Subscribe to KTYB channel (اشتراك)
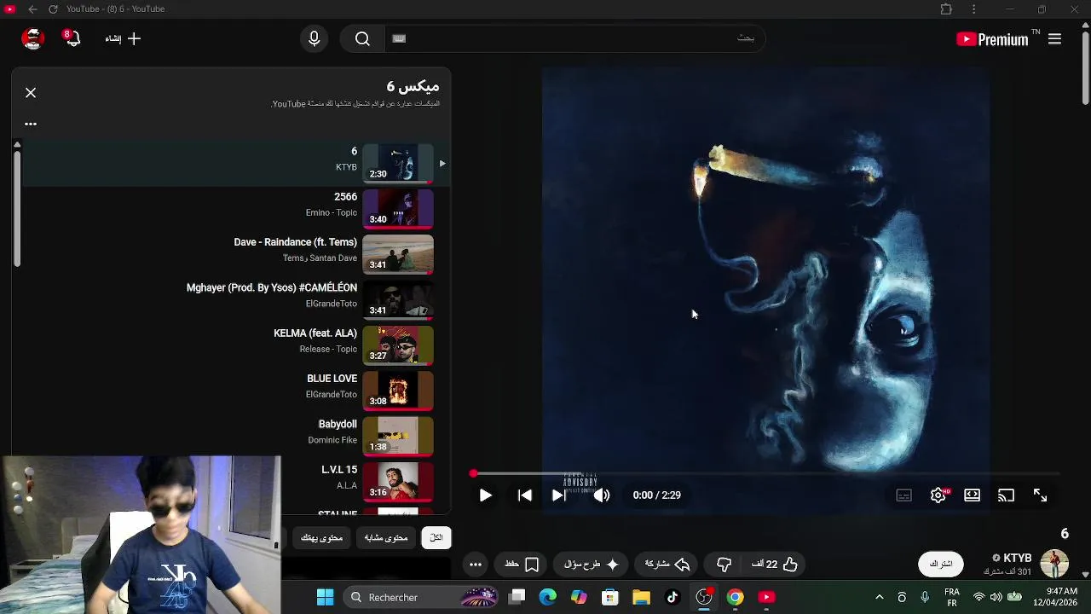Viewport: 1091px width, 614px height. coord(941,564)
